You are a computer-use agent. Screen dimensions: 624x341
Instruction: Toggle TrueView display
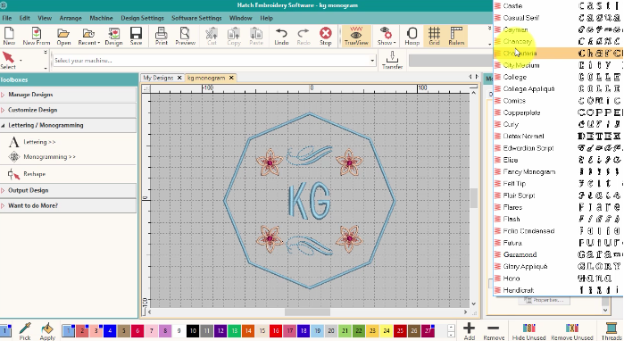[x=356, y=36]
